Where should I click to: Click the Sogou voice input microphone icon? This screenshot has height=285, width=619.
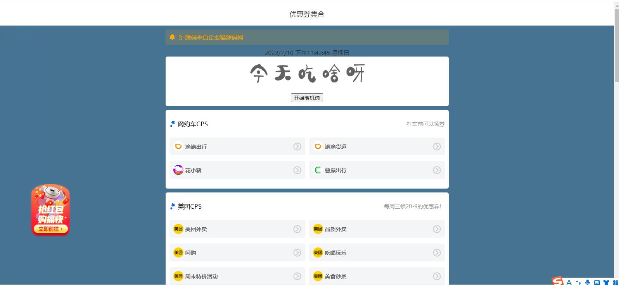pos(588,282)
